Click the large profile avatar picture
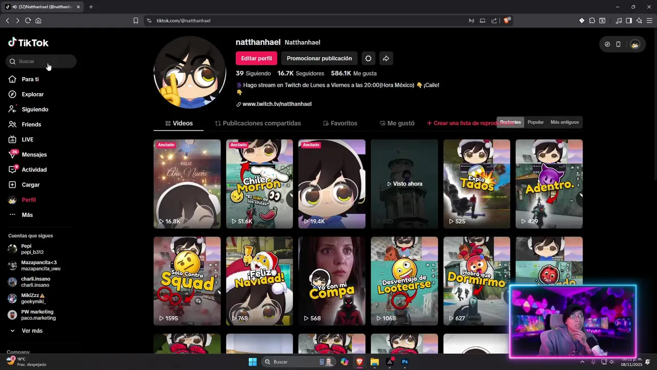The width and height of the screenshot is (657, 370). pos(190,72)
